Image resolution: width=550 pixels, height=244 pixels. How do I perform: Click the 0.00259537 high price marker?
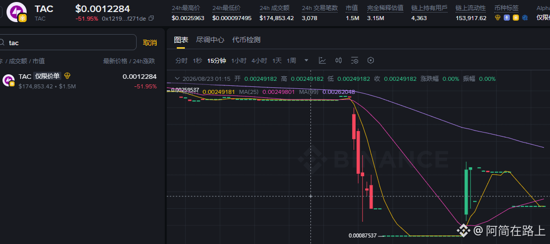185,90
